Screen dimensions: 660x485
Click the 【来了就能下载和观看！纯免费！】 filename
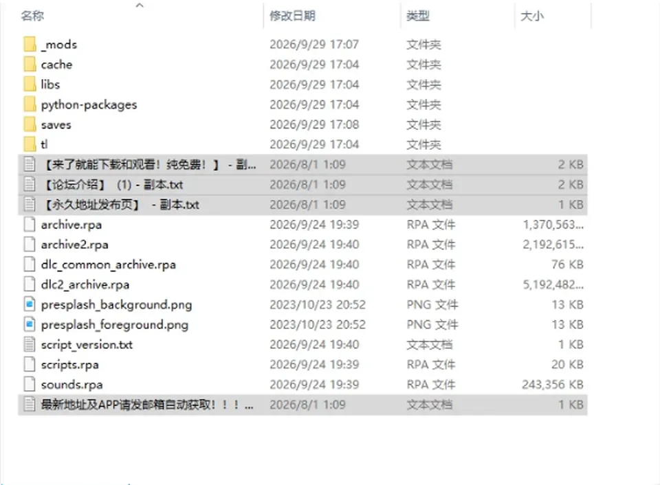click(x=149, y=164)
